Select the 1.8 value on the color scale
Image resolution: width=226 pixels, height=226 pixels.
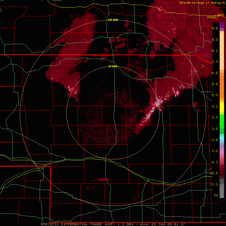pyautogui.click(x=215, y=140)
